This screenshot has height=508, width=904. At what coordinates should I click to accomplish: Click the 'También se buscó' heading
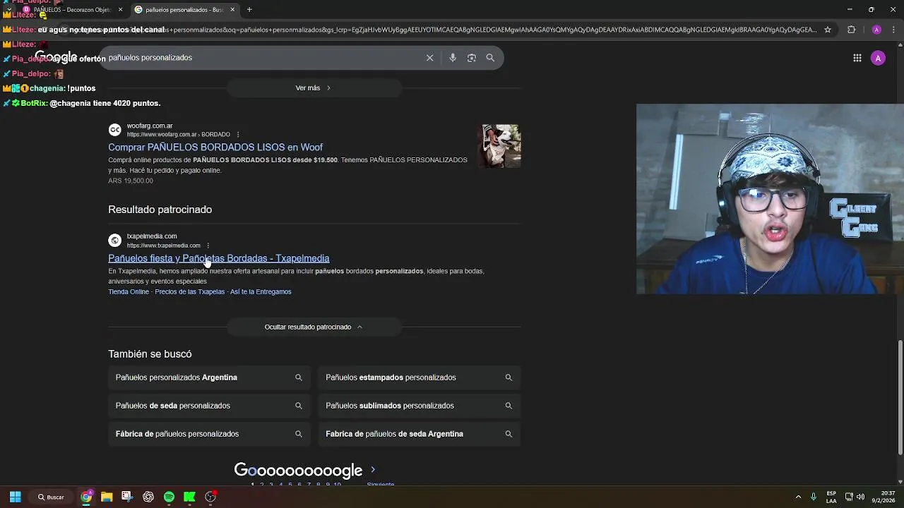coord(150,354)
